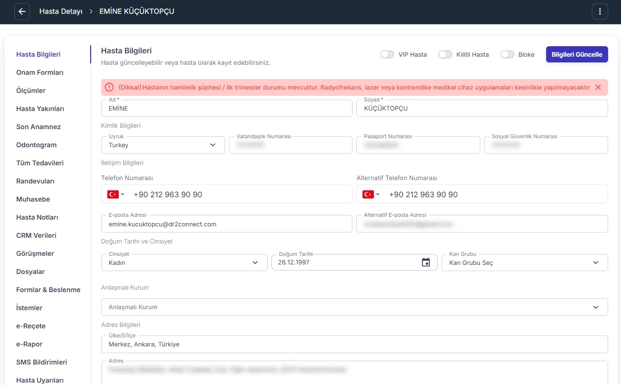Click the back arrow icon in header
This screenshot has width=621, height=385.
point(22,11)
